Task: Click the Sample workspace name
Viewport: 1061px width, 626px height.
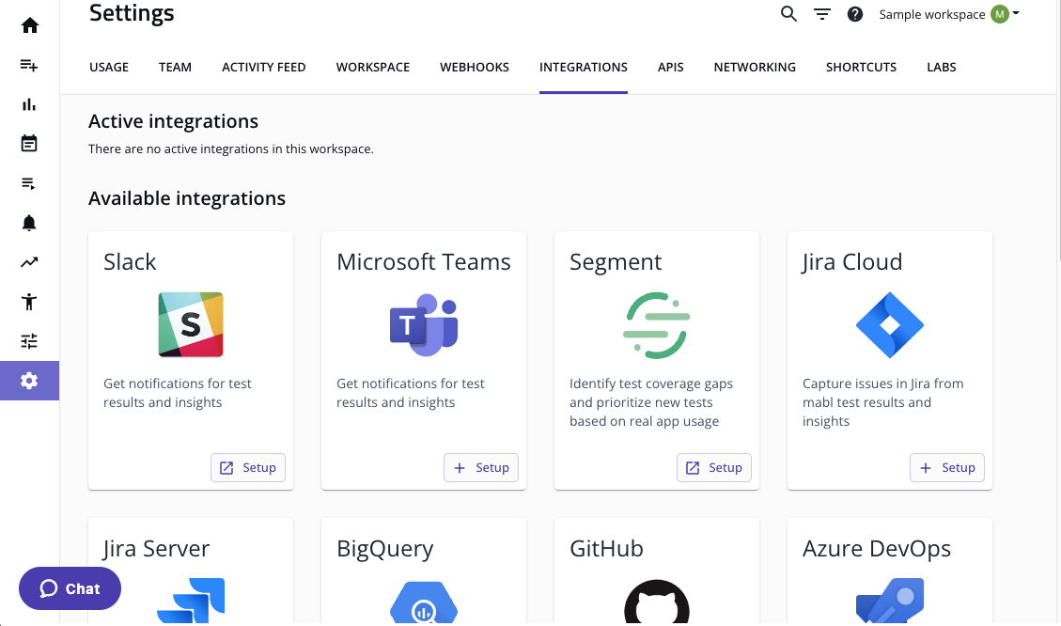Action: point(931,14)
